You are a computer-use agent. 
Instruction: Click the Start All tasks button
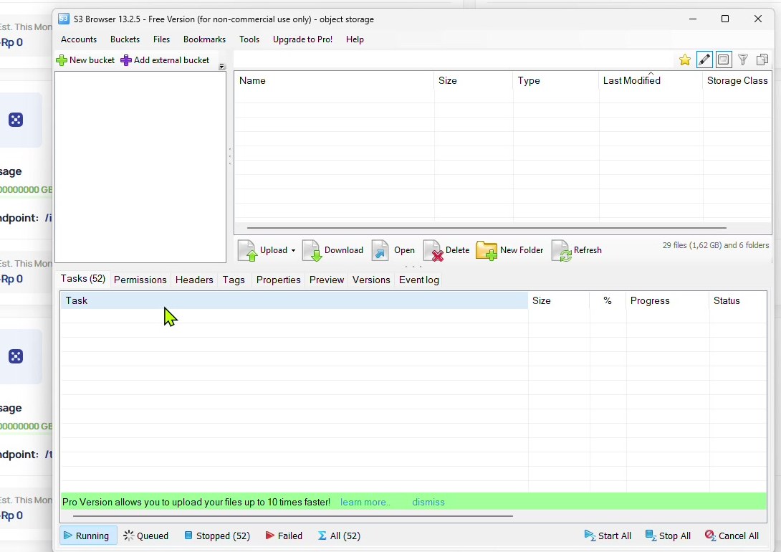point(608,536)
